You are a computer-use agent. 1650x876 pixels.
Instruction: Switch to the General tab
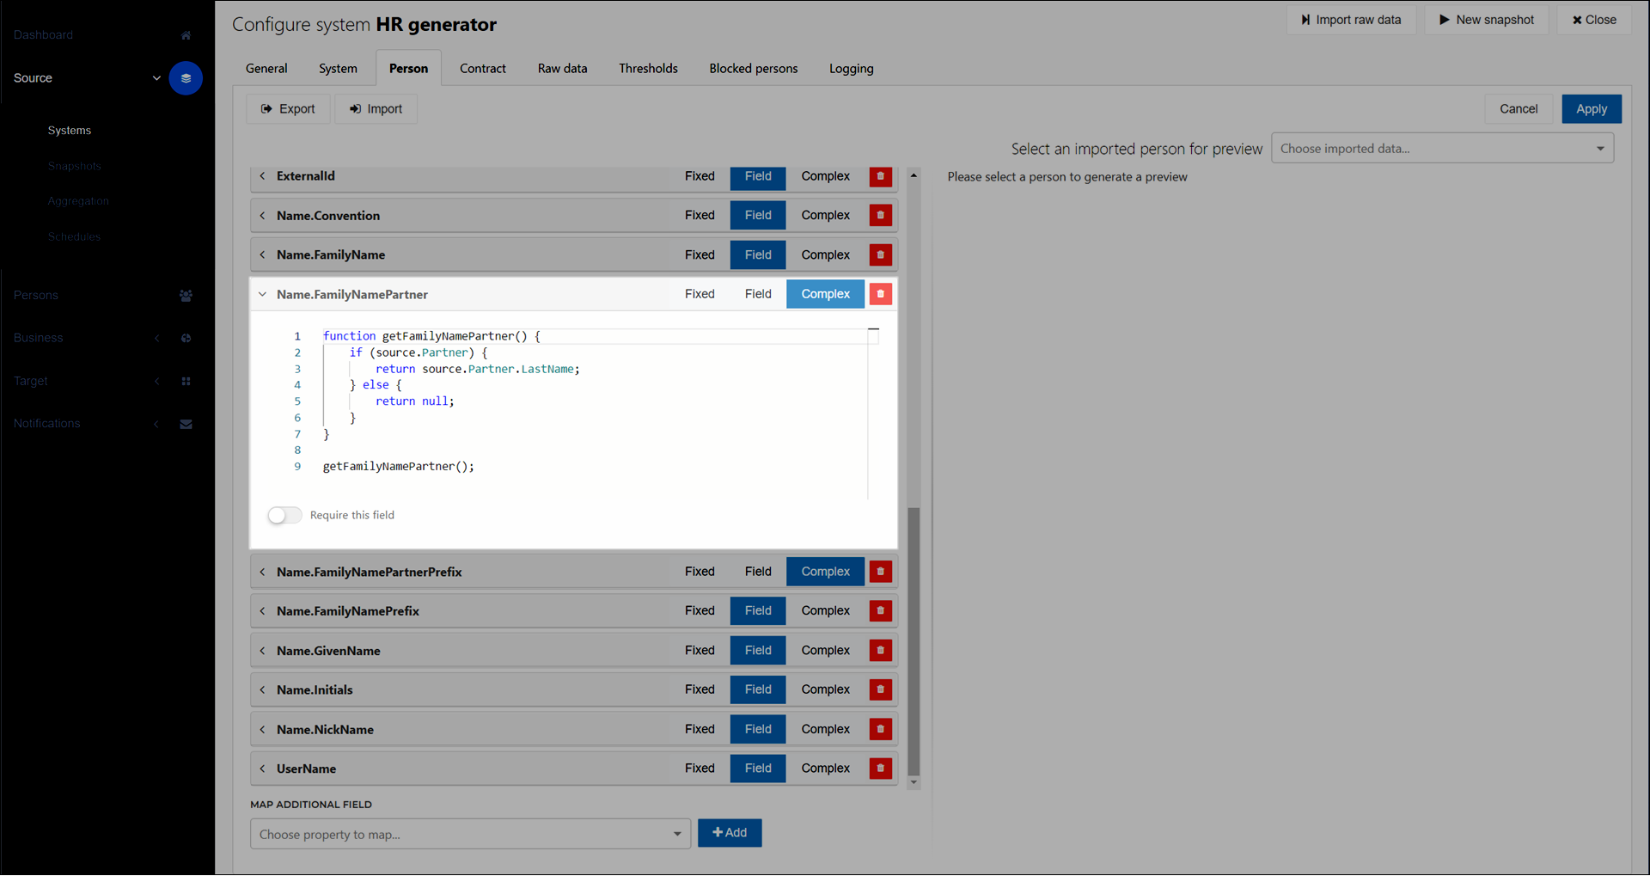[x=266, y=69]
